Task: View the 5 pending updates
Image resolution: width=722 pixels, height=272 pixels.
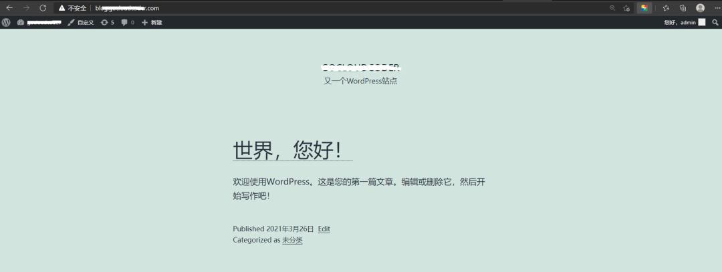Action: click(107, 22)
